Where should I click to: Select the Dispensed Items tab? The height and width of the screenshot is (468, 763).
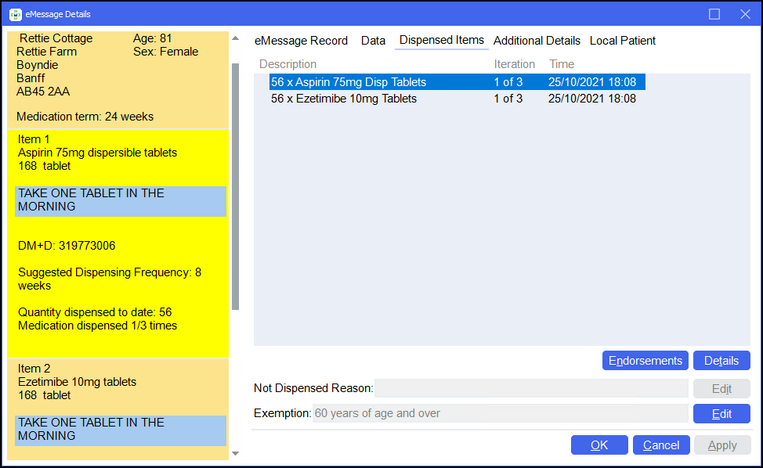442,40
